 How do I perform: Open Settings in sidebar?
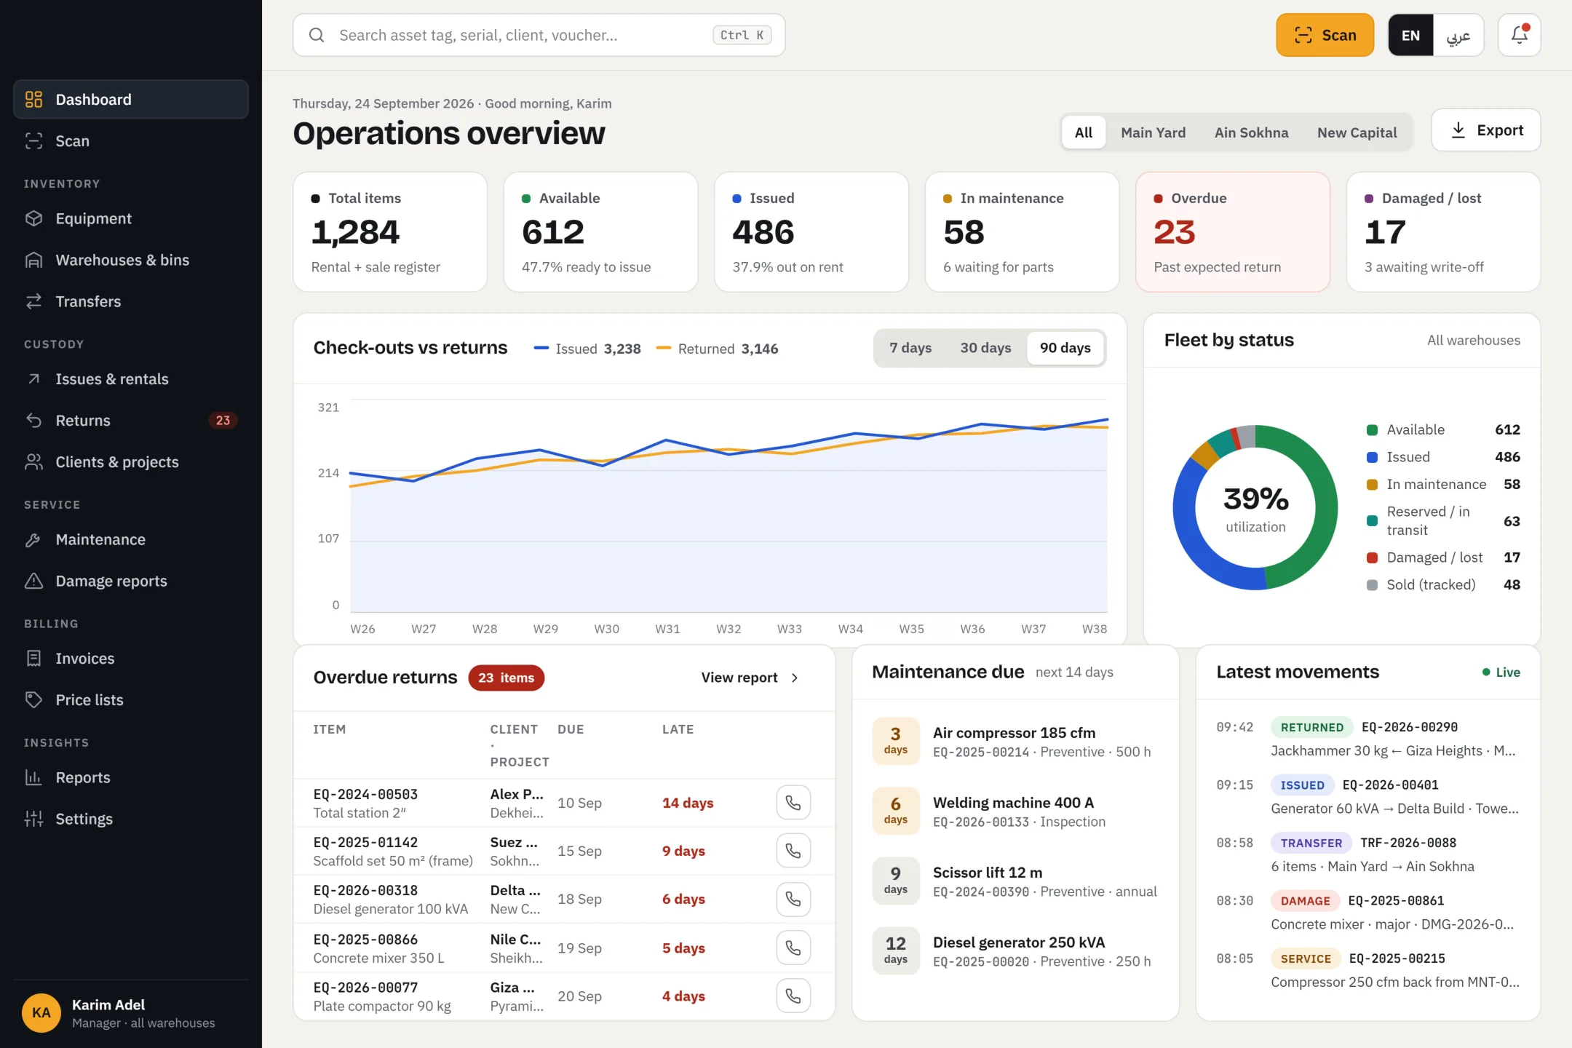(131, 819)
